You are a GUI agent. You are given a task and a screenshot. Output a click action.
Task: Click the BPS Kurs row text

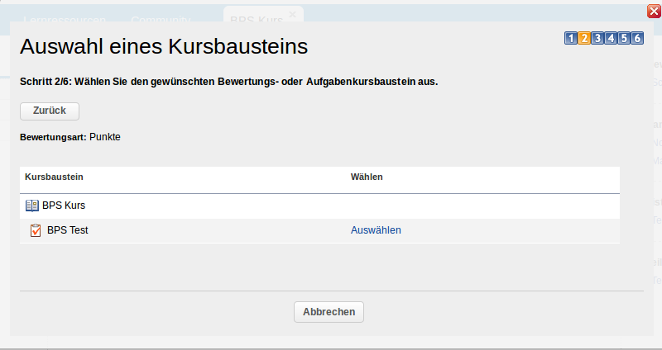[64, 205]
